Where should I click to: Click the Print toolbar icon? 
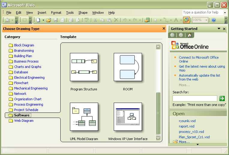(71, 20)
